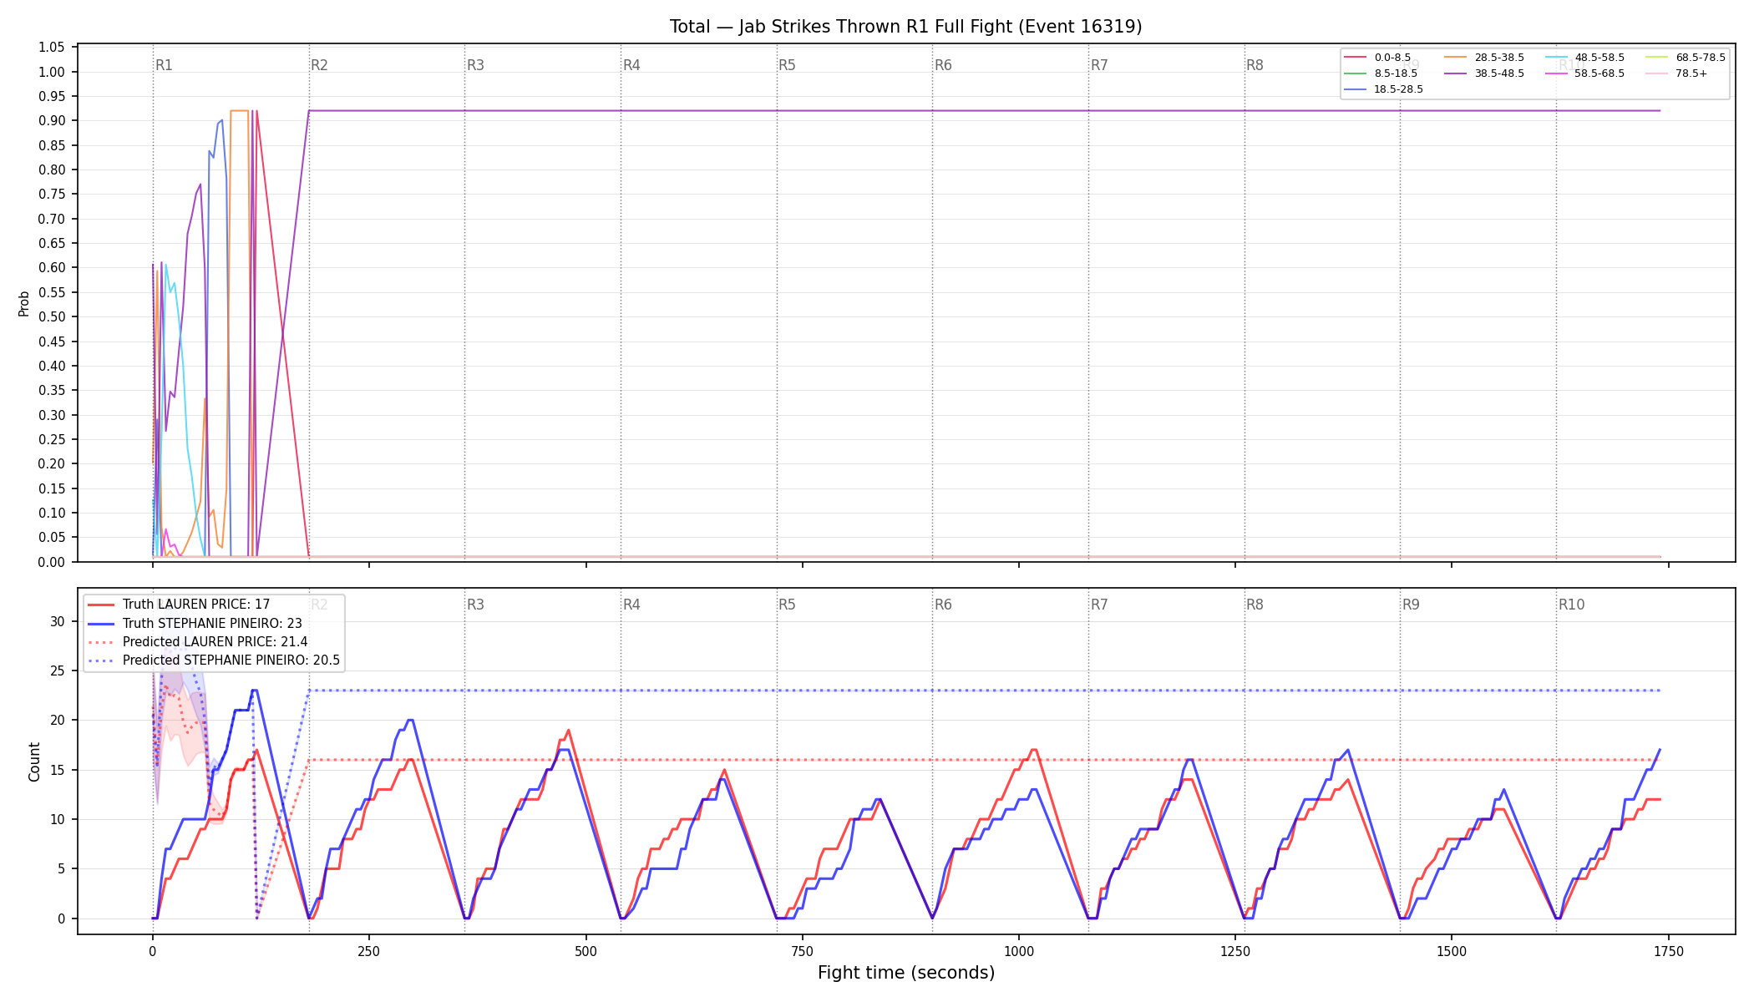Viewport: 1754px width, 1002px height.
Task: Click the 0.50 tick on the Prob axis
Action: [52, 317]
